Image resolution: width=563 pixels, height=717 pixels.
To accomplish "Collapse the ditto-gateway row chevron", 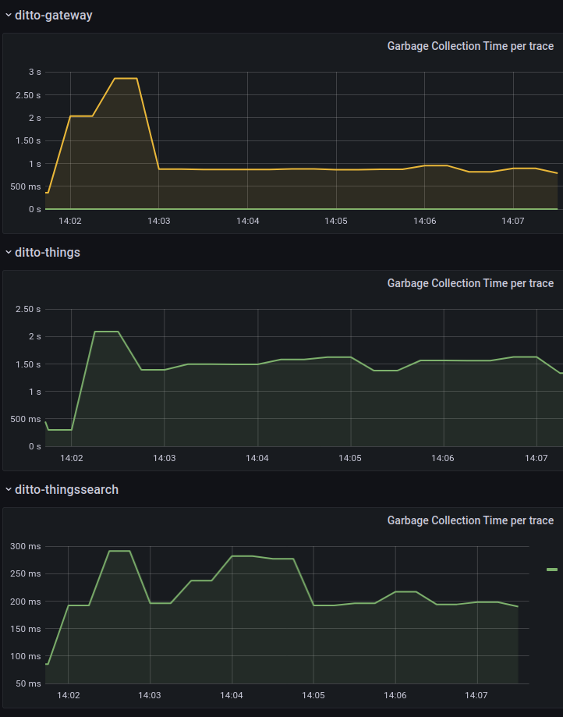I will tap(9, 15).
